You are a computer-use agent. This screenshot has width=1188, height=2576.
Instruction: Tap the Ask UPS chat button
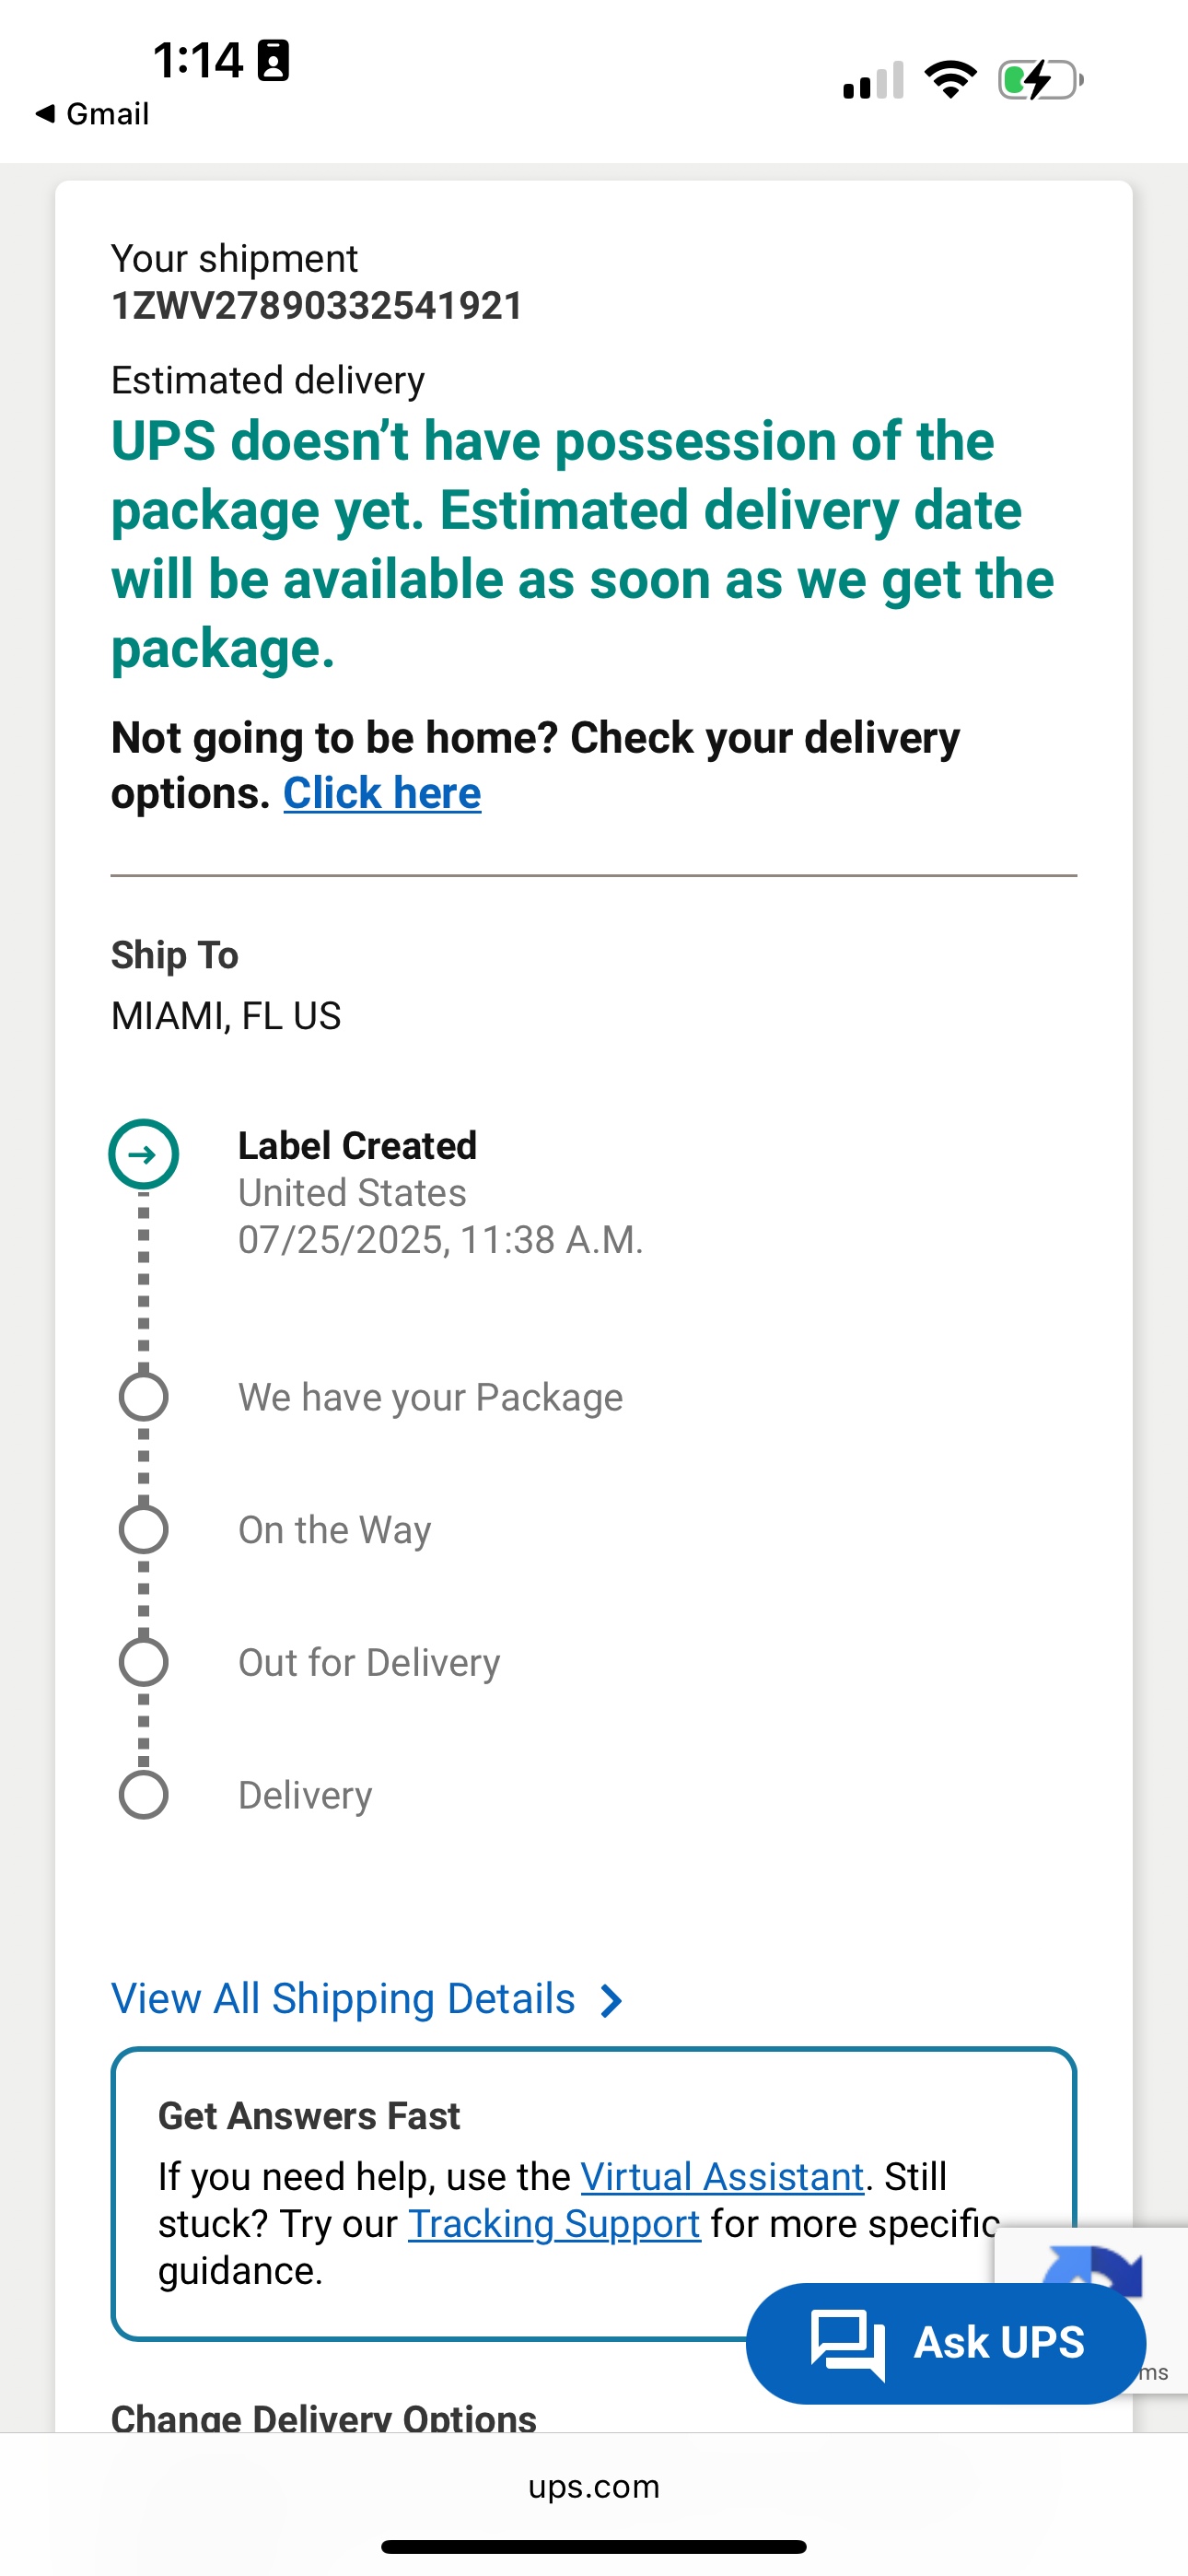(946, 2343)
